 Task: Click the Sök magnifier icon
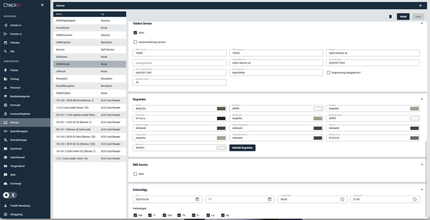[5, 51]
